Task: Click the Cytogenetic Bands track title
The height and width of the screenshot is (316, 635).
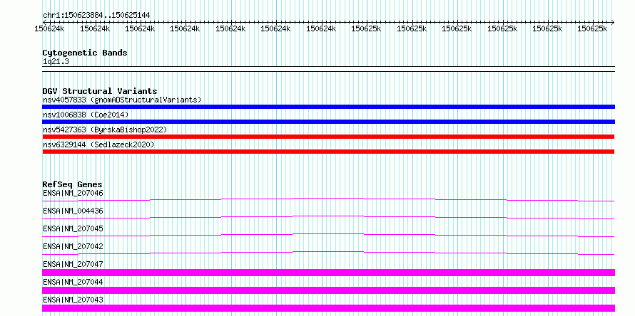Action: 85,53
